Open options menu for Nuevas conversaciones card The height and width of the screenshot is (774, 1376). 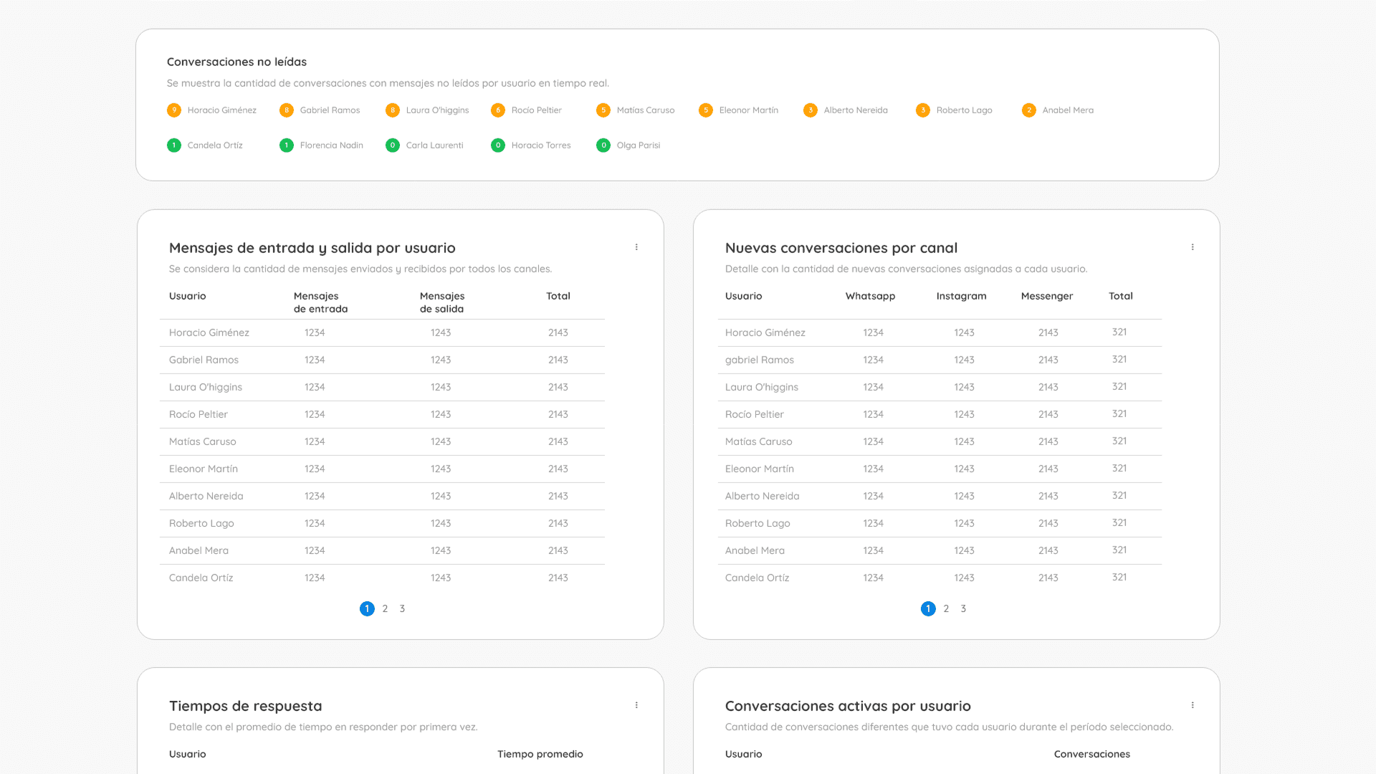pos(1193,247)
